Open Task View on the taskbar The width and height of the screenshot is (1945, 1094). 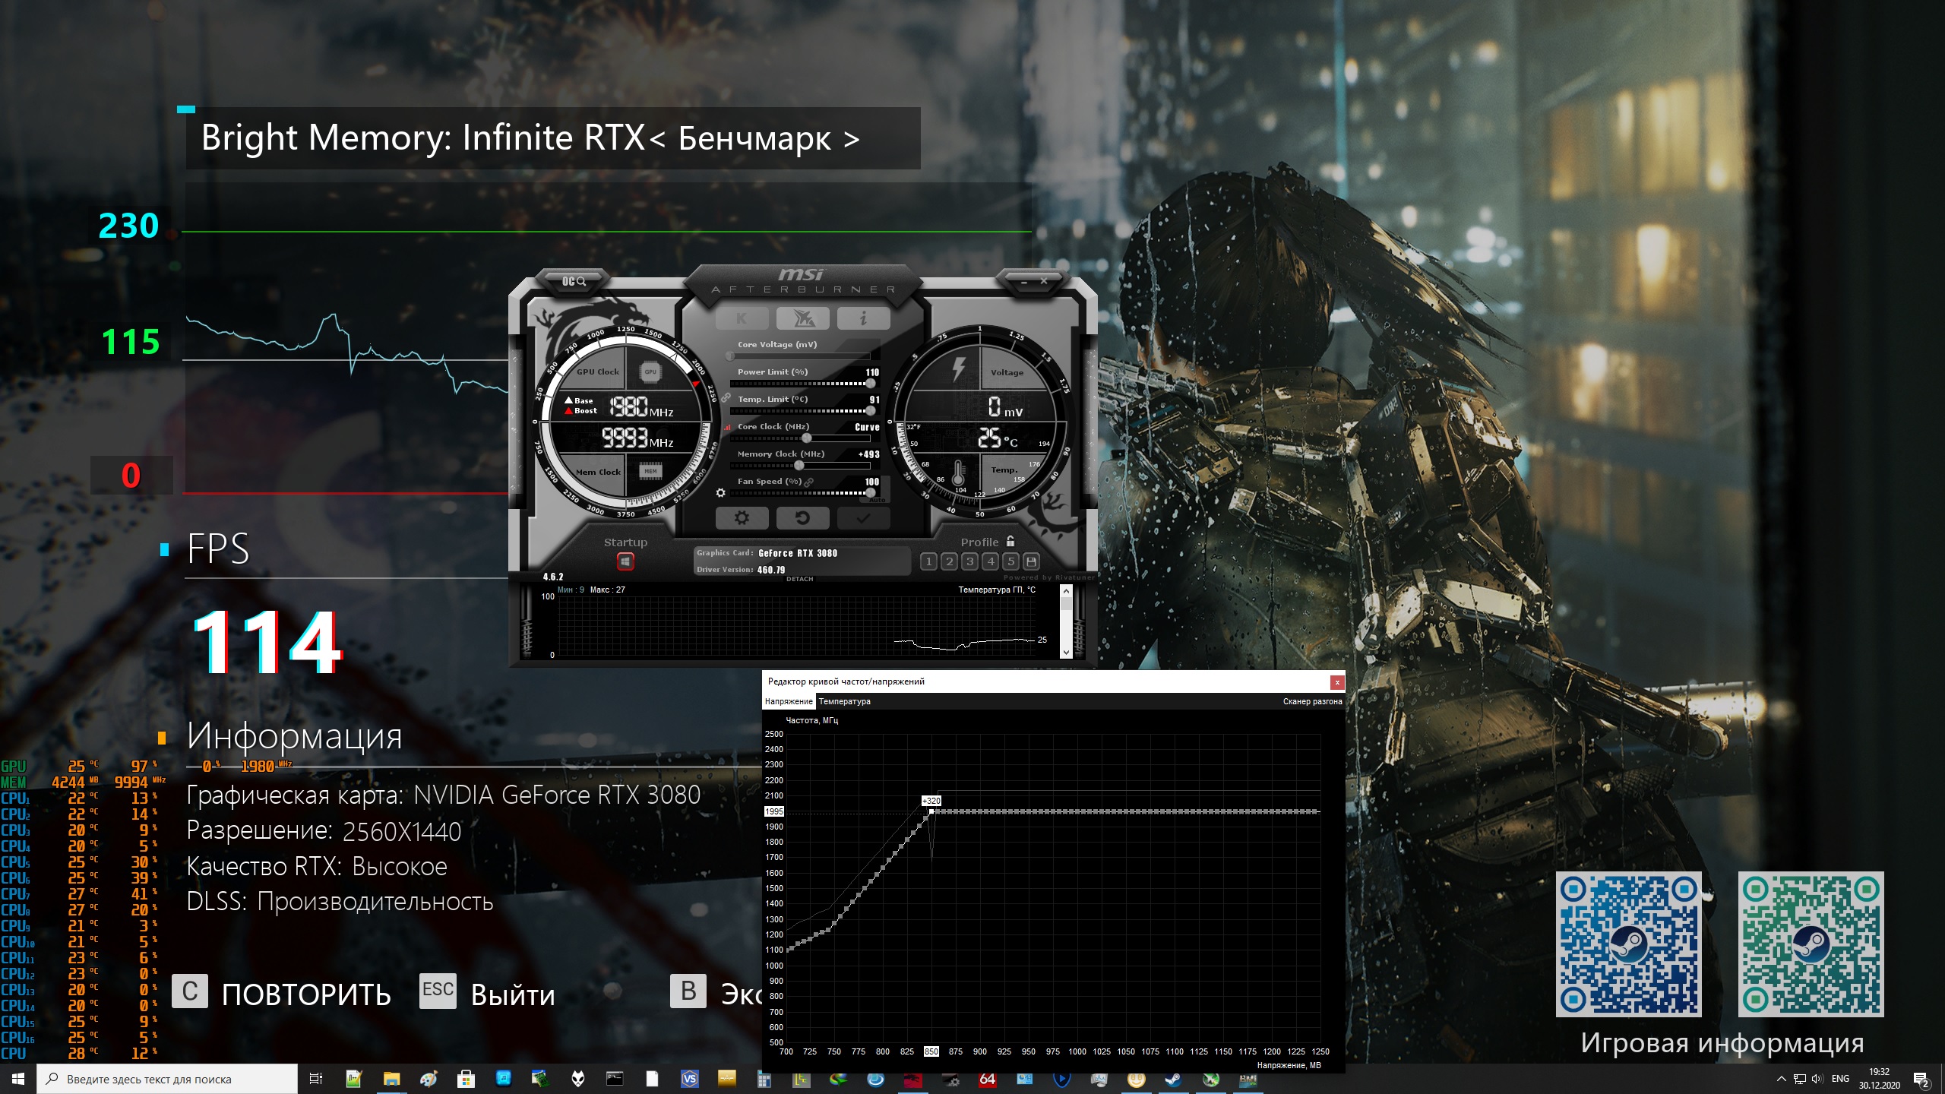[316, 1079]
